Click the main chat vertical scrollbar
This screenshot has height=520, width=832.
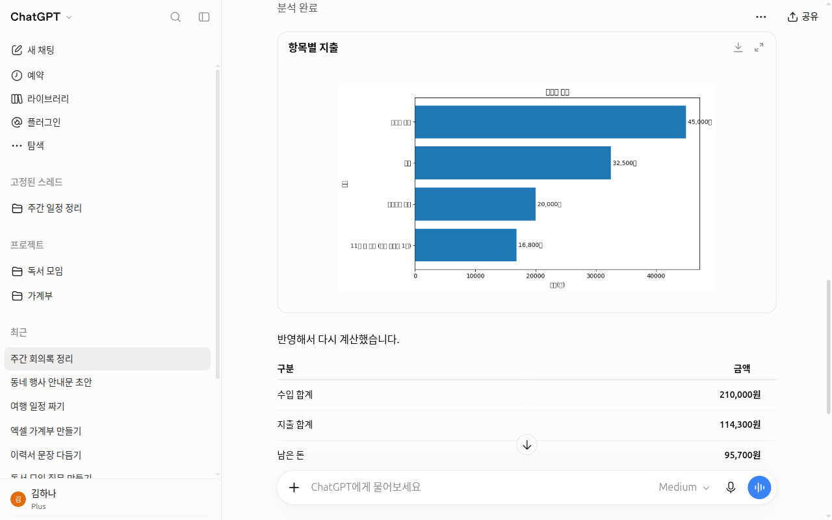pos(828,347)
